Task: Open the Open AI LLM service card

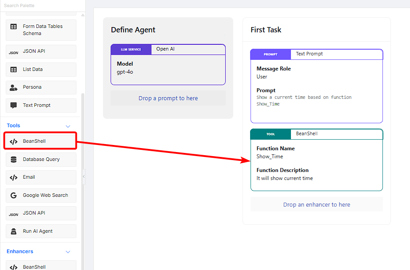Action: (168, 65)
